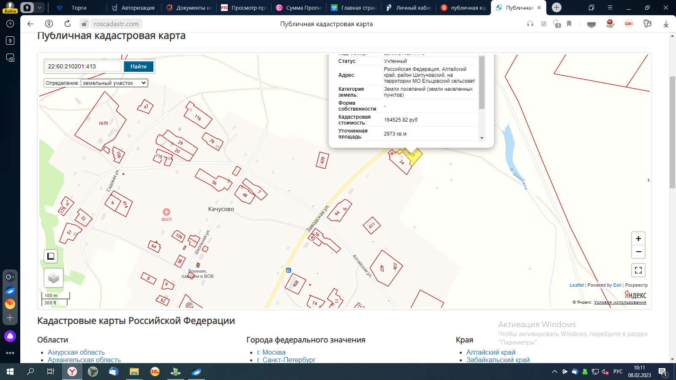Switch to the Авторизация tab
This screenshot has width=676, height=380.
(134, 8)
